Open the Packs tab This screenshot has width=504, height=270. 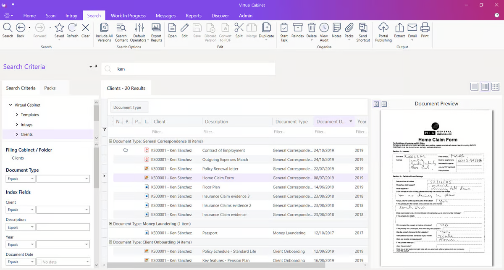(50, 88)
